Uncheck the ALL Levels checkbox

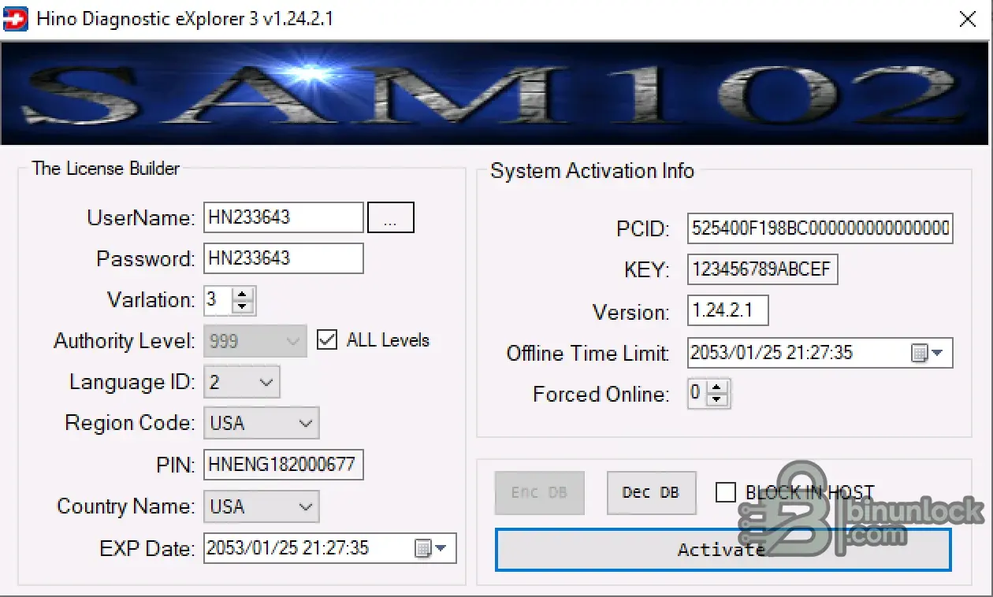[x=326, y=340]
